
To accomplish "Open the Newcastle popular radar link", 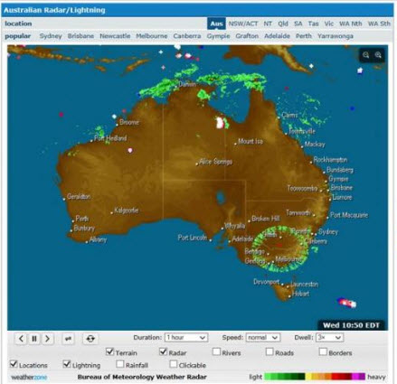I will (115, 36).
